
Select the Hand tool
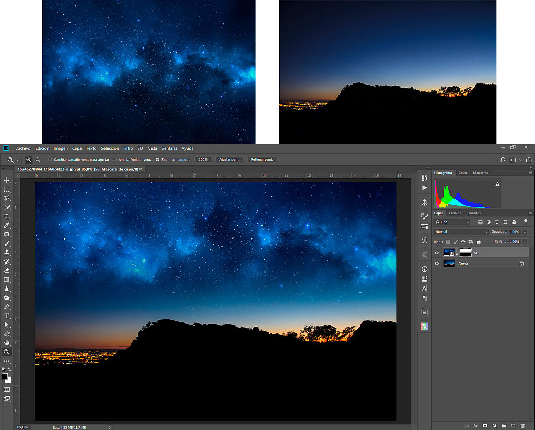[x=6, y=343]
